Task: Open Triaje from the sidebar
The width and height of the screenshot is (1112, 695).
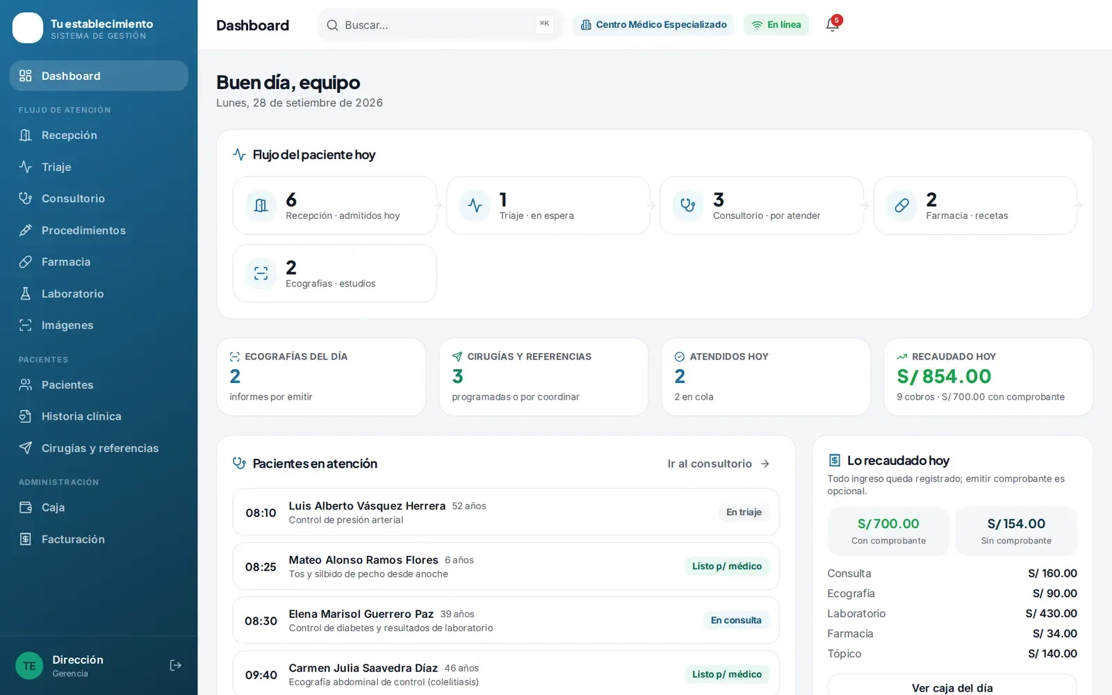Action: 99,167
